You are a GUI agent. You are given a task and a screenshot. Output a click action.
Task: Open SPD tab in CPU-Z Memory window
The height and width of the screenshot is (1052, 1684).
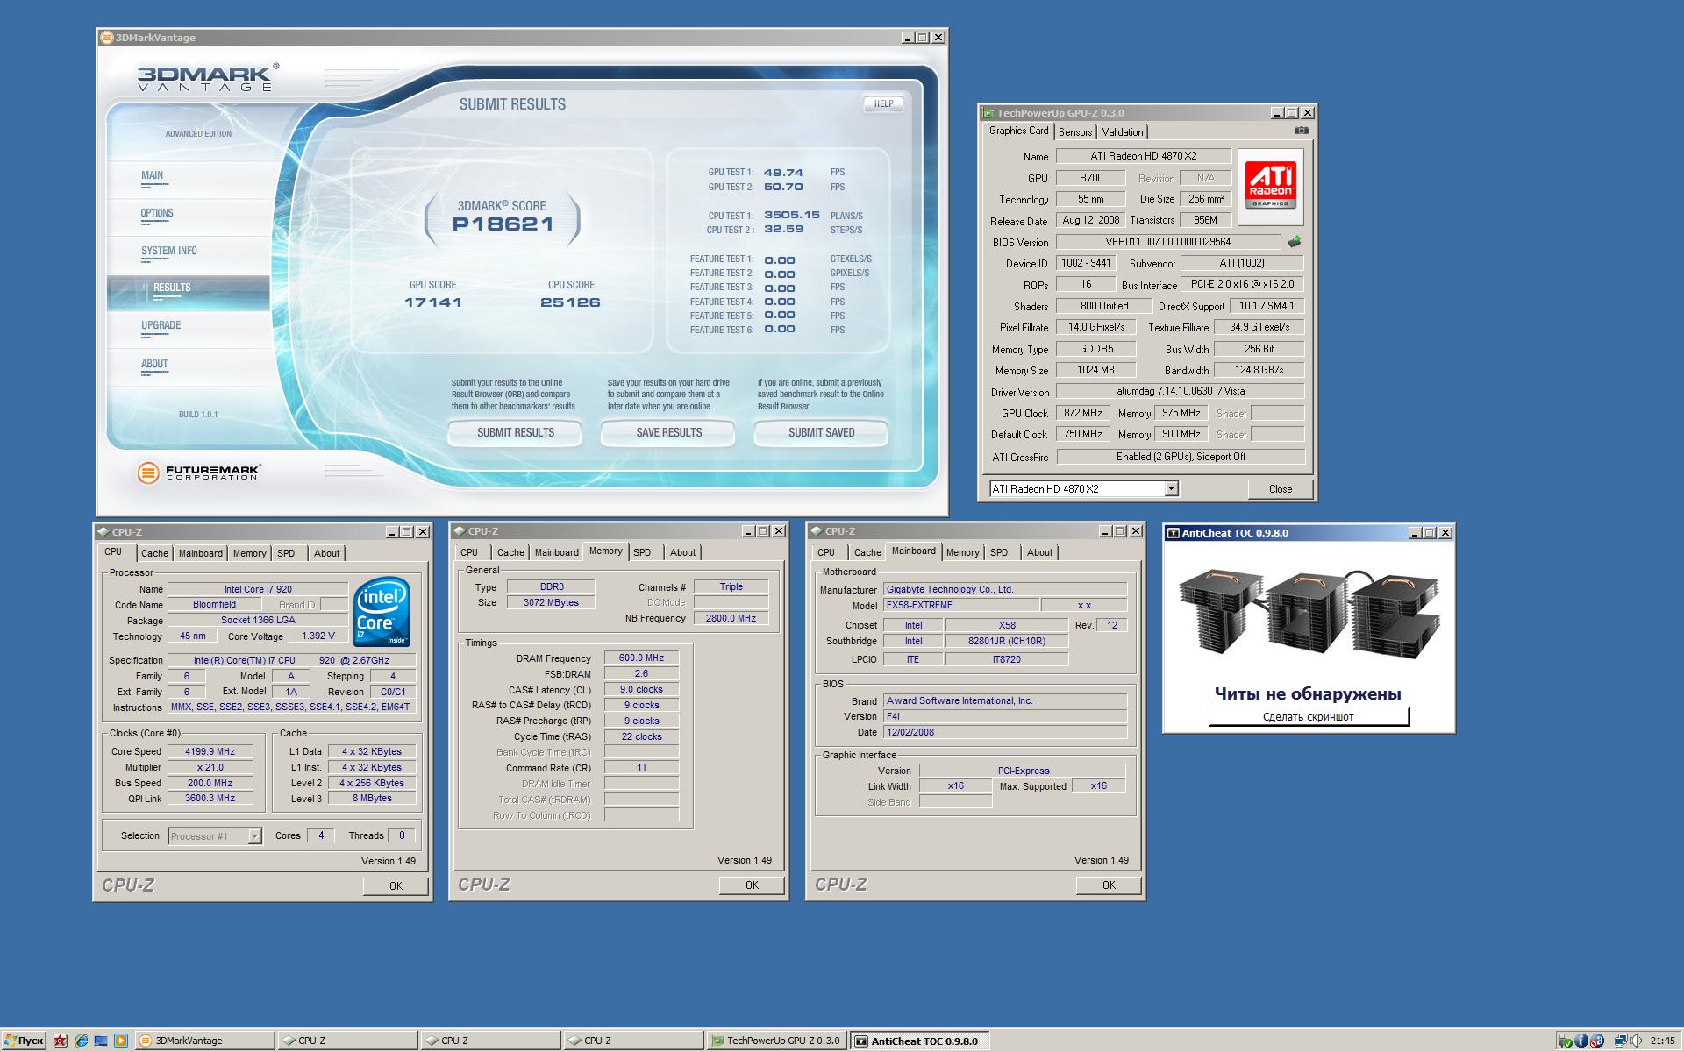pos(642,552)
